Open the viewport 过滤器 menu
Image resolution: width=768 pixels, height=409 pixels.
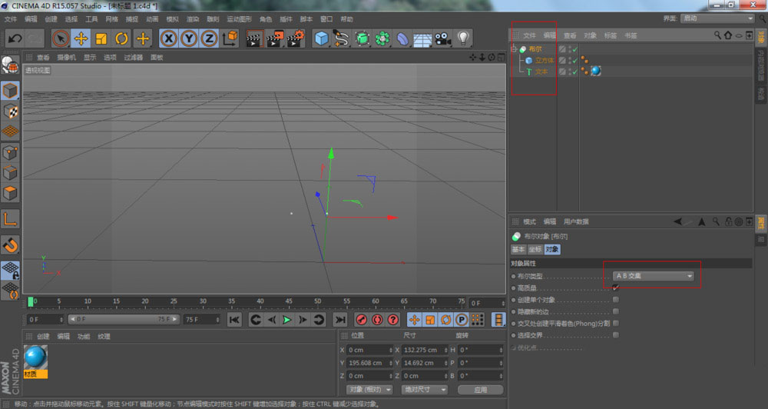[x=133, y=58]
